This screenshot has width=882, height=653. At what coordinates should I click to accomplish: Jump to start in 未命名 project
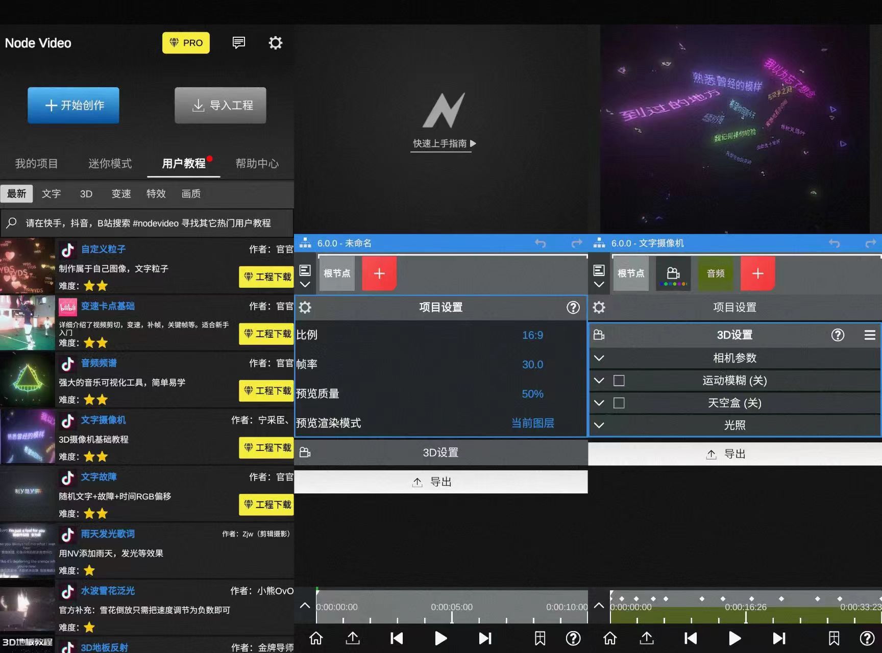tap(397, 638)
